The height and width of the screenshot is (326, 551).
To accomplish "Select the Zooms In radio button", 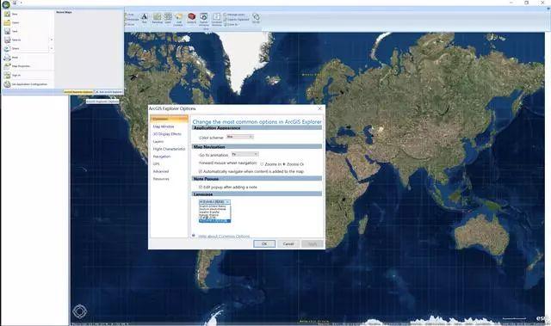I will click(262, 164).
